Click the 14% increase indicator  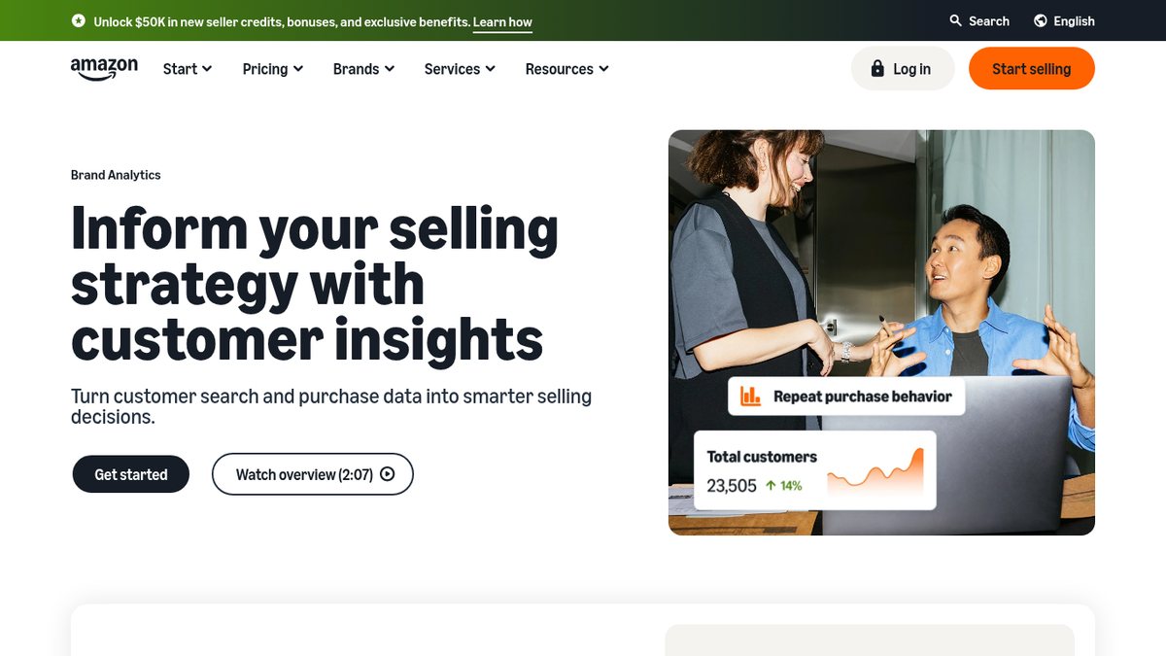click(x=784, y=486)
